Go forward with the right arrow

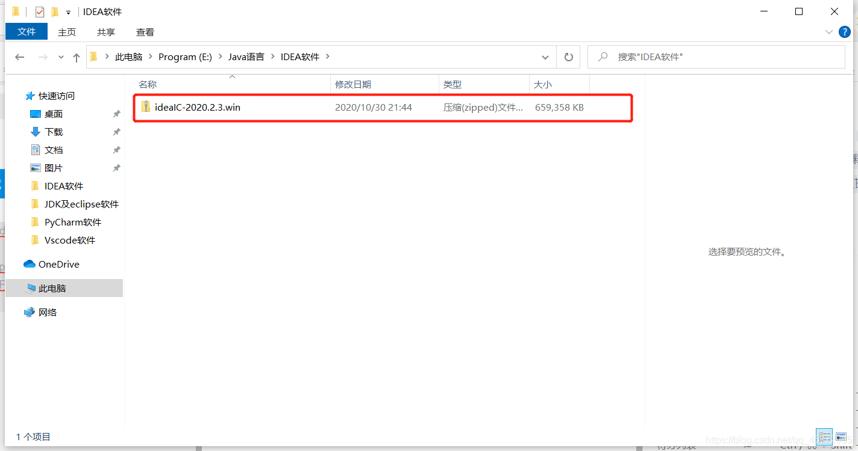coord(43,57)
